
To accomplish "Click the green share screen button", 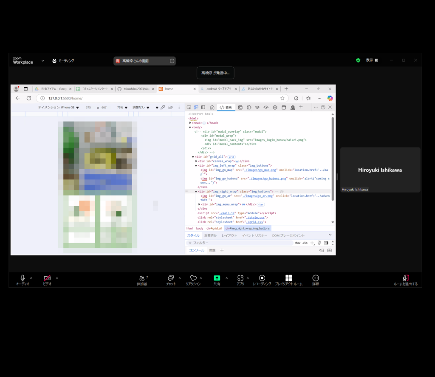I will 217,278.
